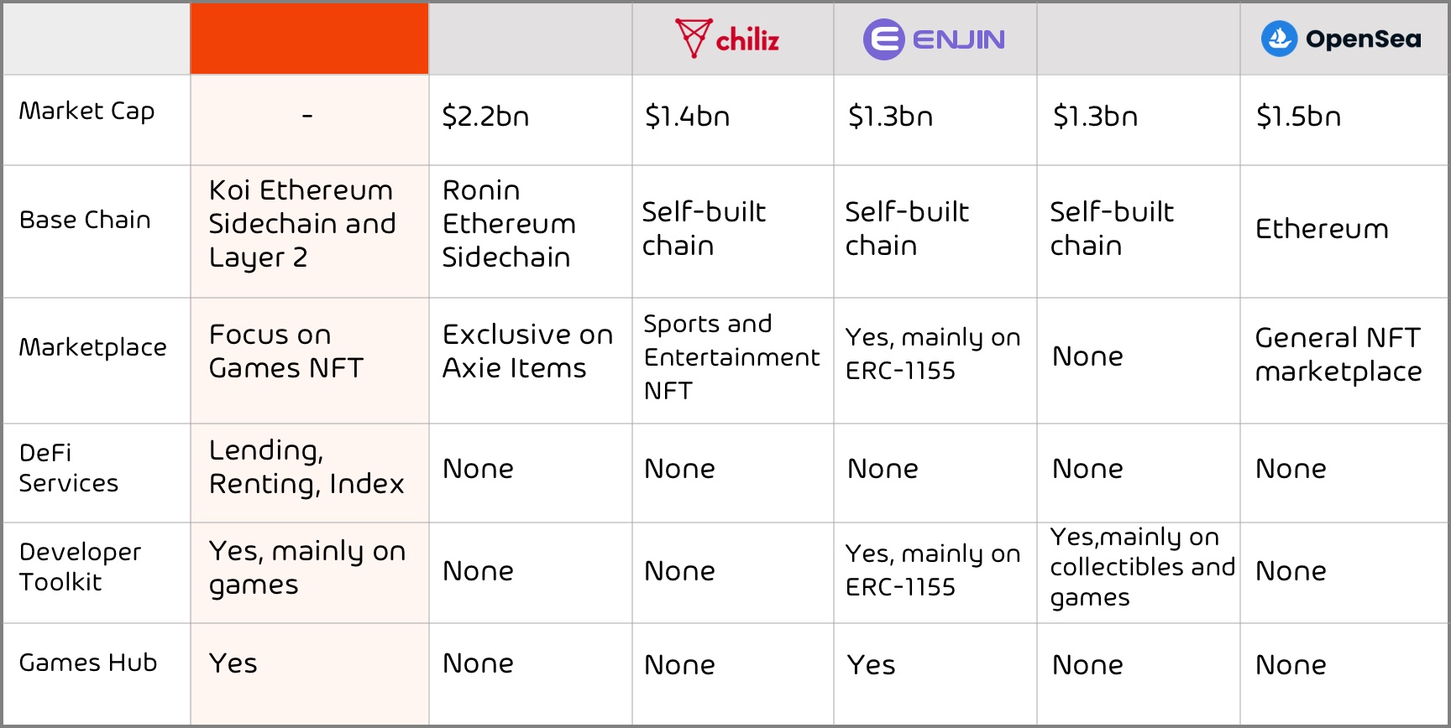This screenshot has height=728, width=1451.
Task: Select the chiliz wordmark text
Action: (x=747, y=39)
